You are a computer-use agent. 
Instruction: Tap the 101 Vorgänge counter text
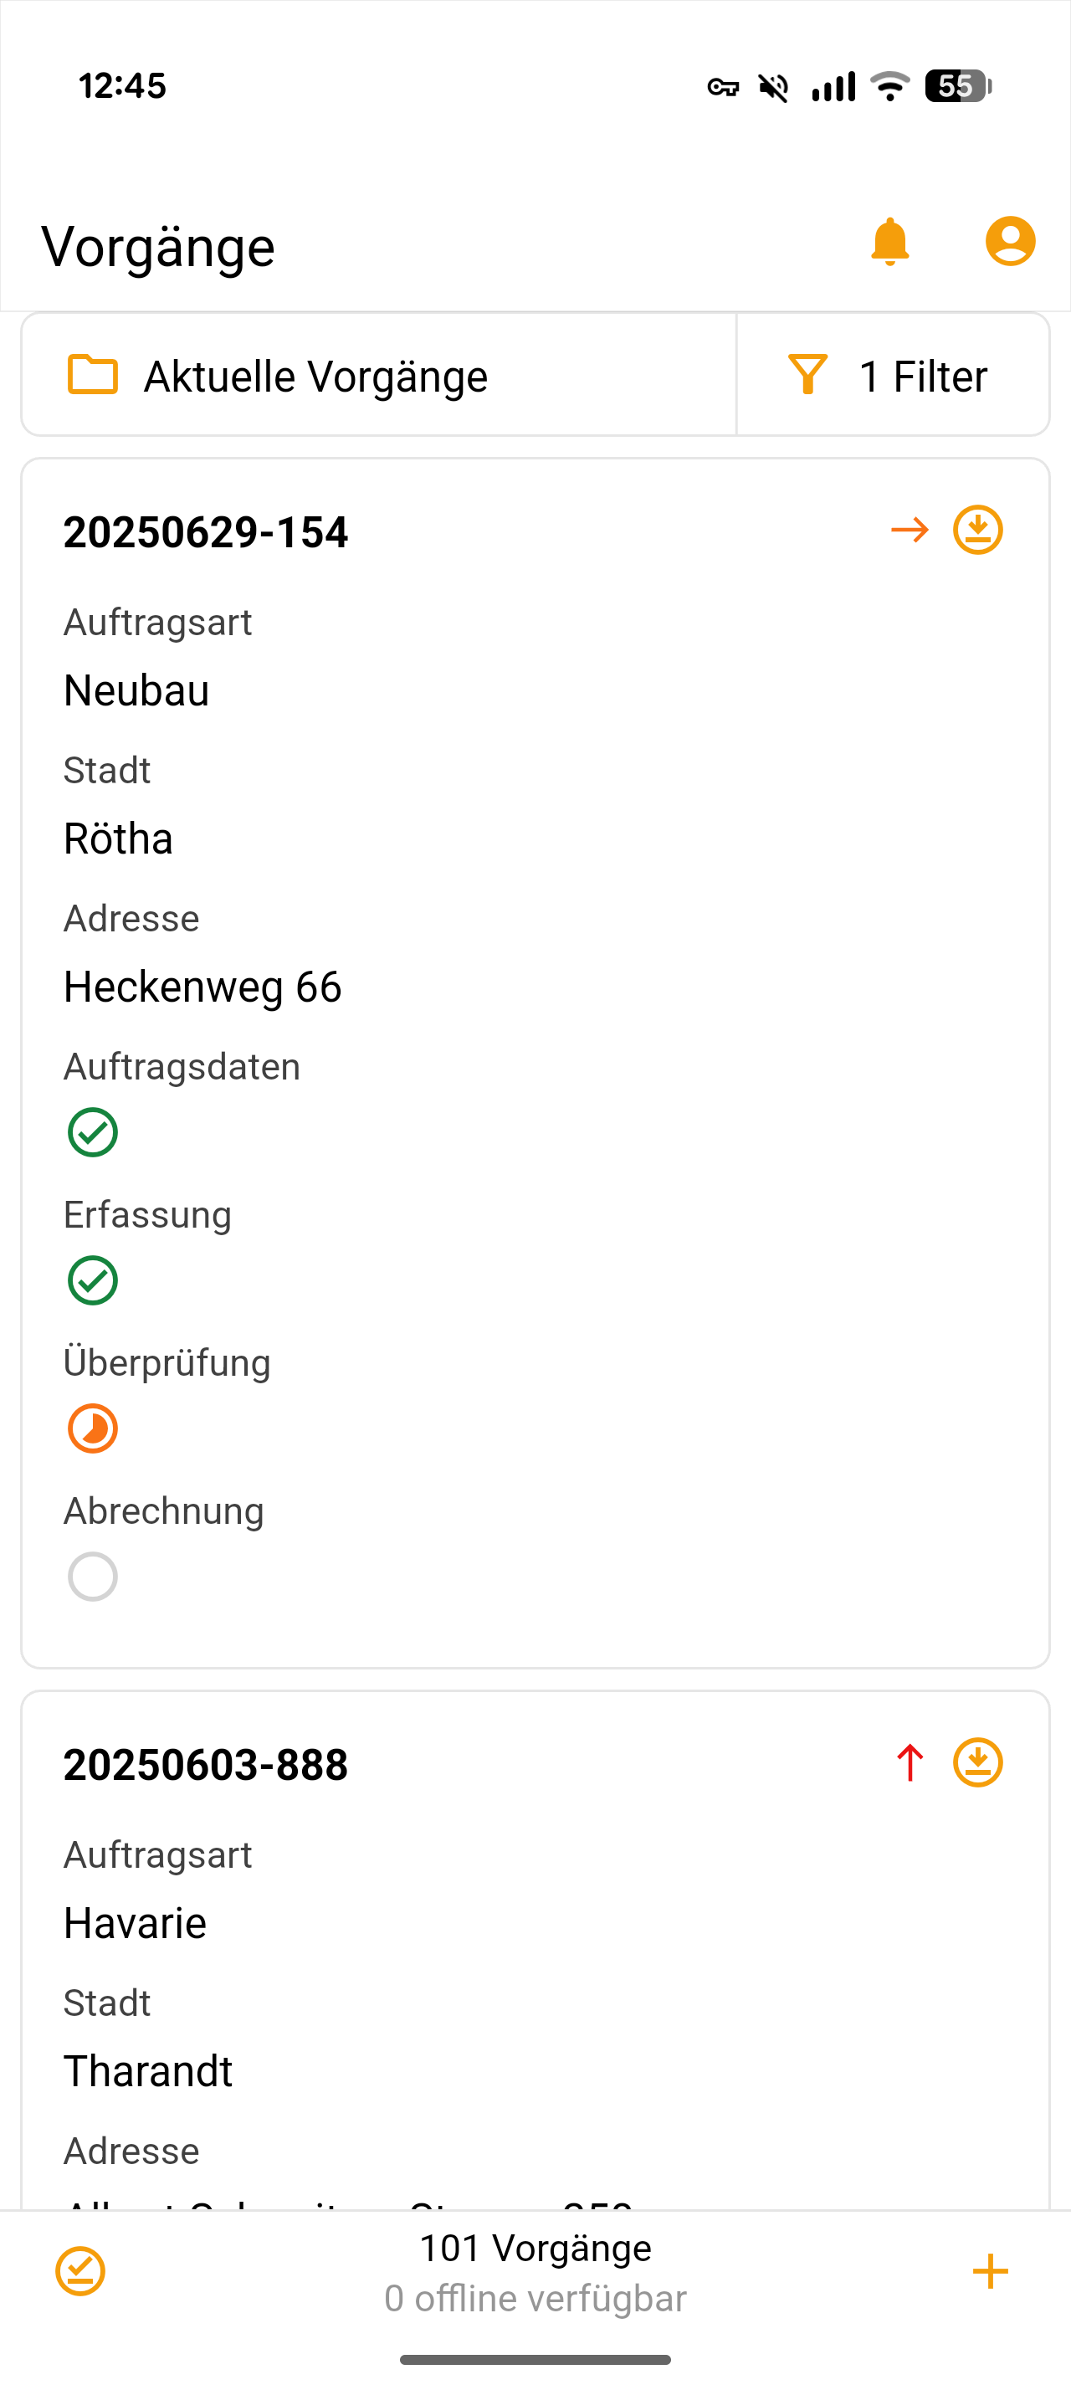[535, 2249]
